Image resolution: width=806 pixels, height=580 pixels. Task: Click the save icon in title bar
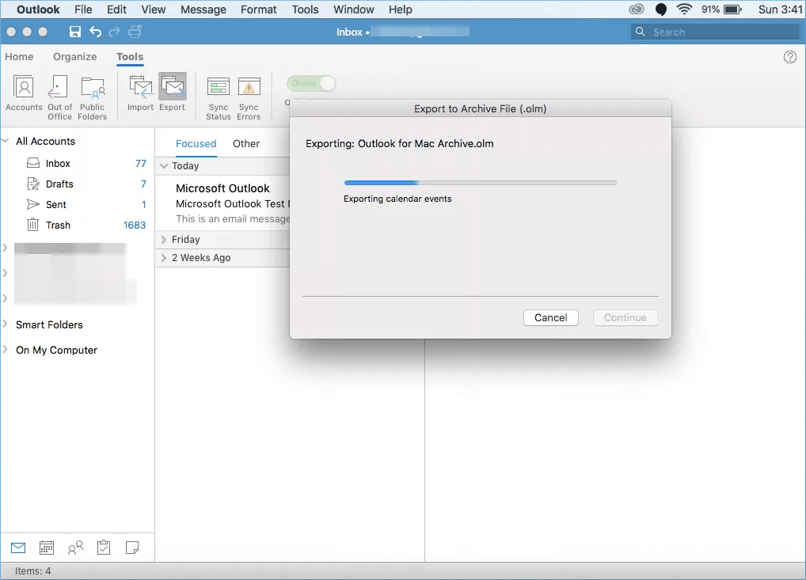click(75, 32)
